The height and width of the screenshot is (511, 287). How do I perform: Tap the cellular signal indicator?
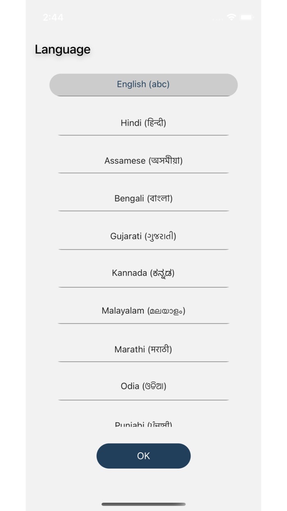[x=218, y=18]
